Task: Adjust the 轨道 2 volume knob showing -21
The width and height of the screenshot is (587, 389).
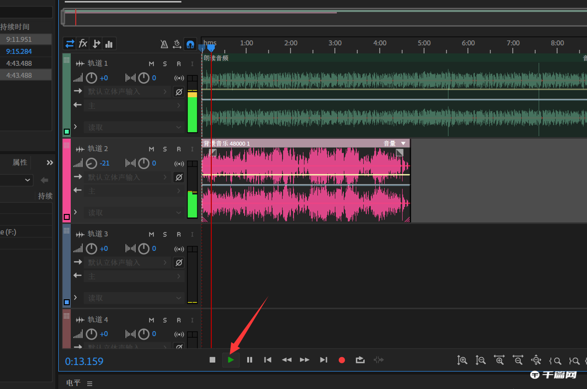Action: click(90, 163)
